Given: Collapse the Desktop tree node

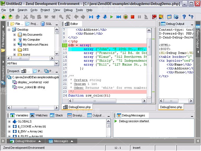Looking at the screenshot, I should pos(9,30).
